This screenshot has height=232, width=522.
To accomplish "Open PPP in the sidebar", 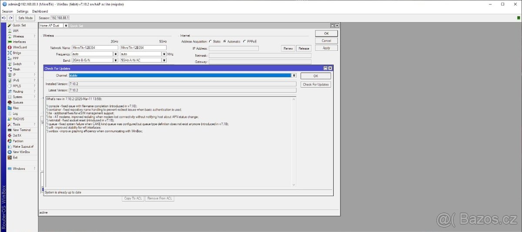I will [16, 58].
